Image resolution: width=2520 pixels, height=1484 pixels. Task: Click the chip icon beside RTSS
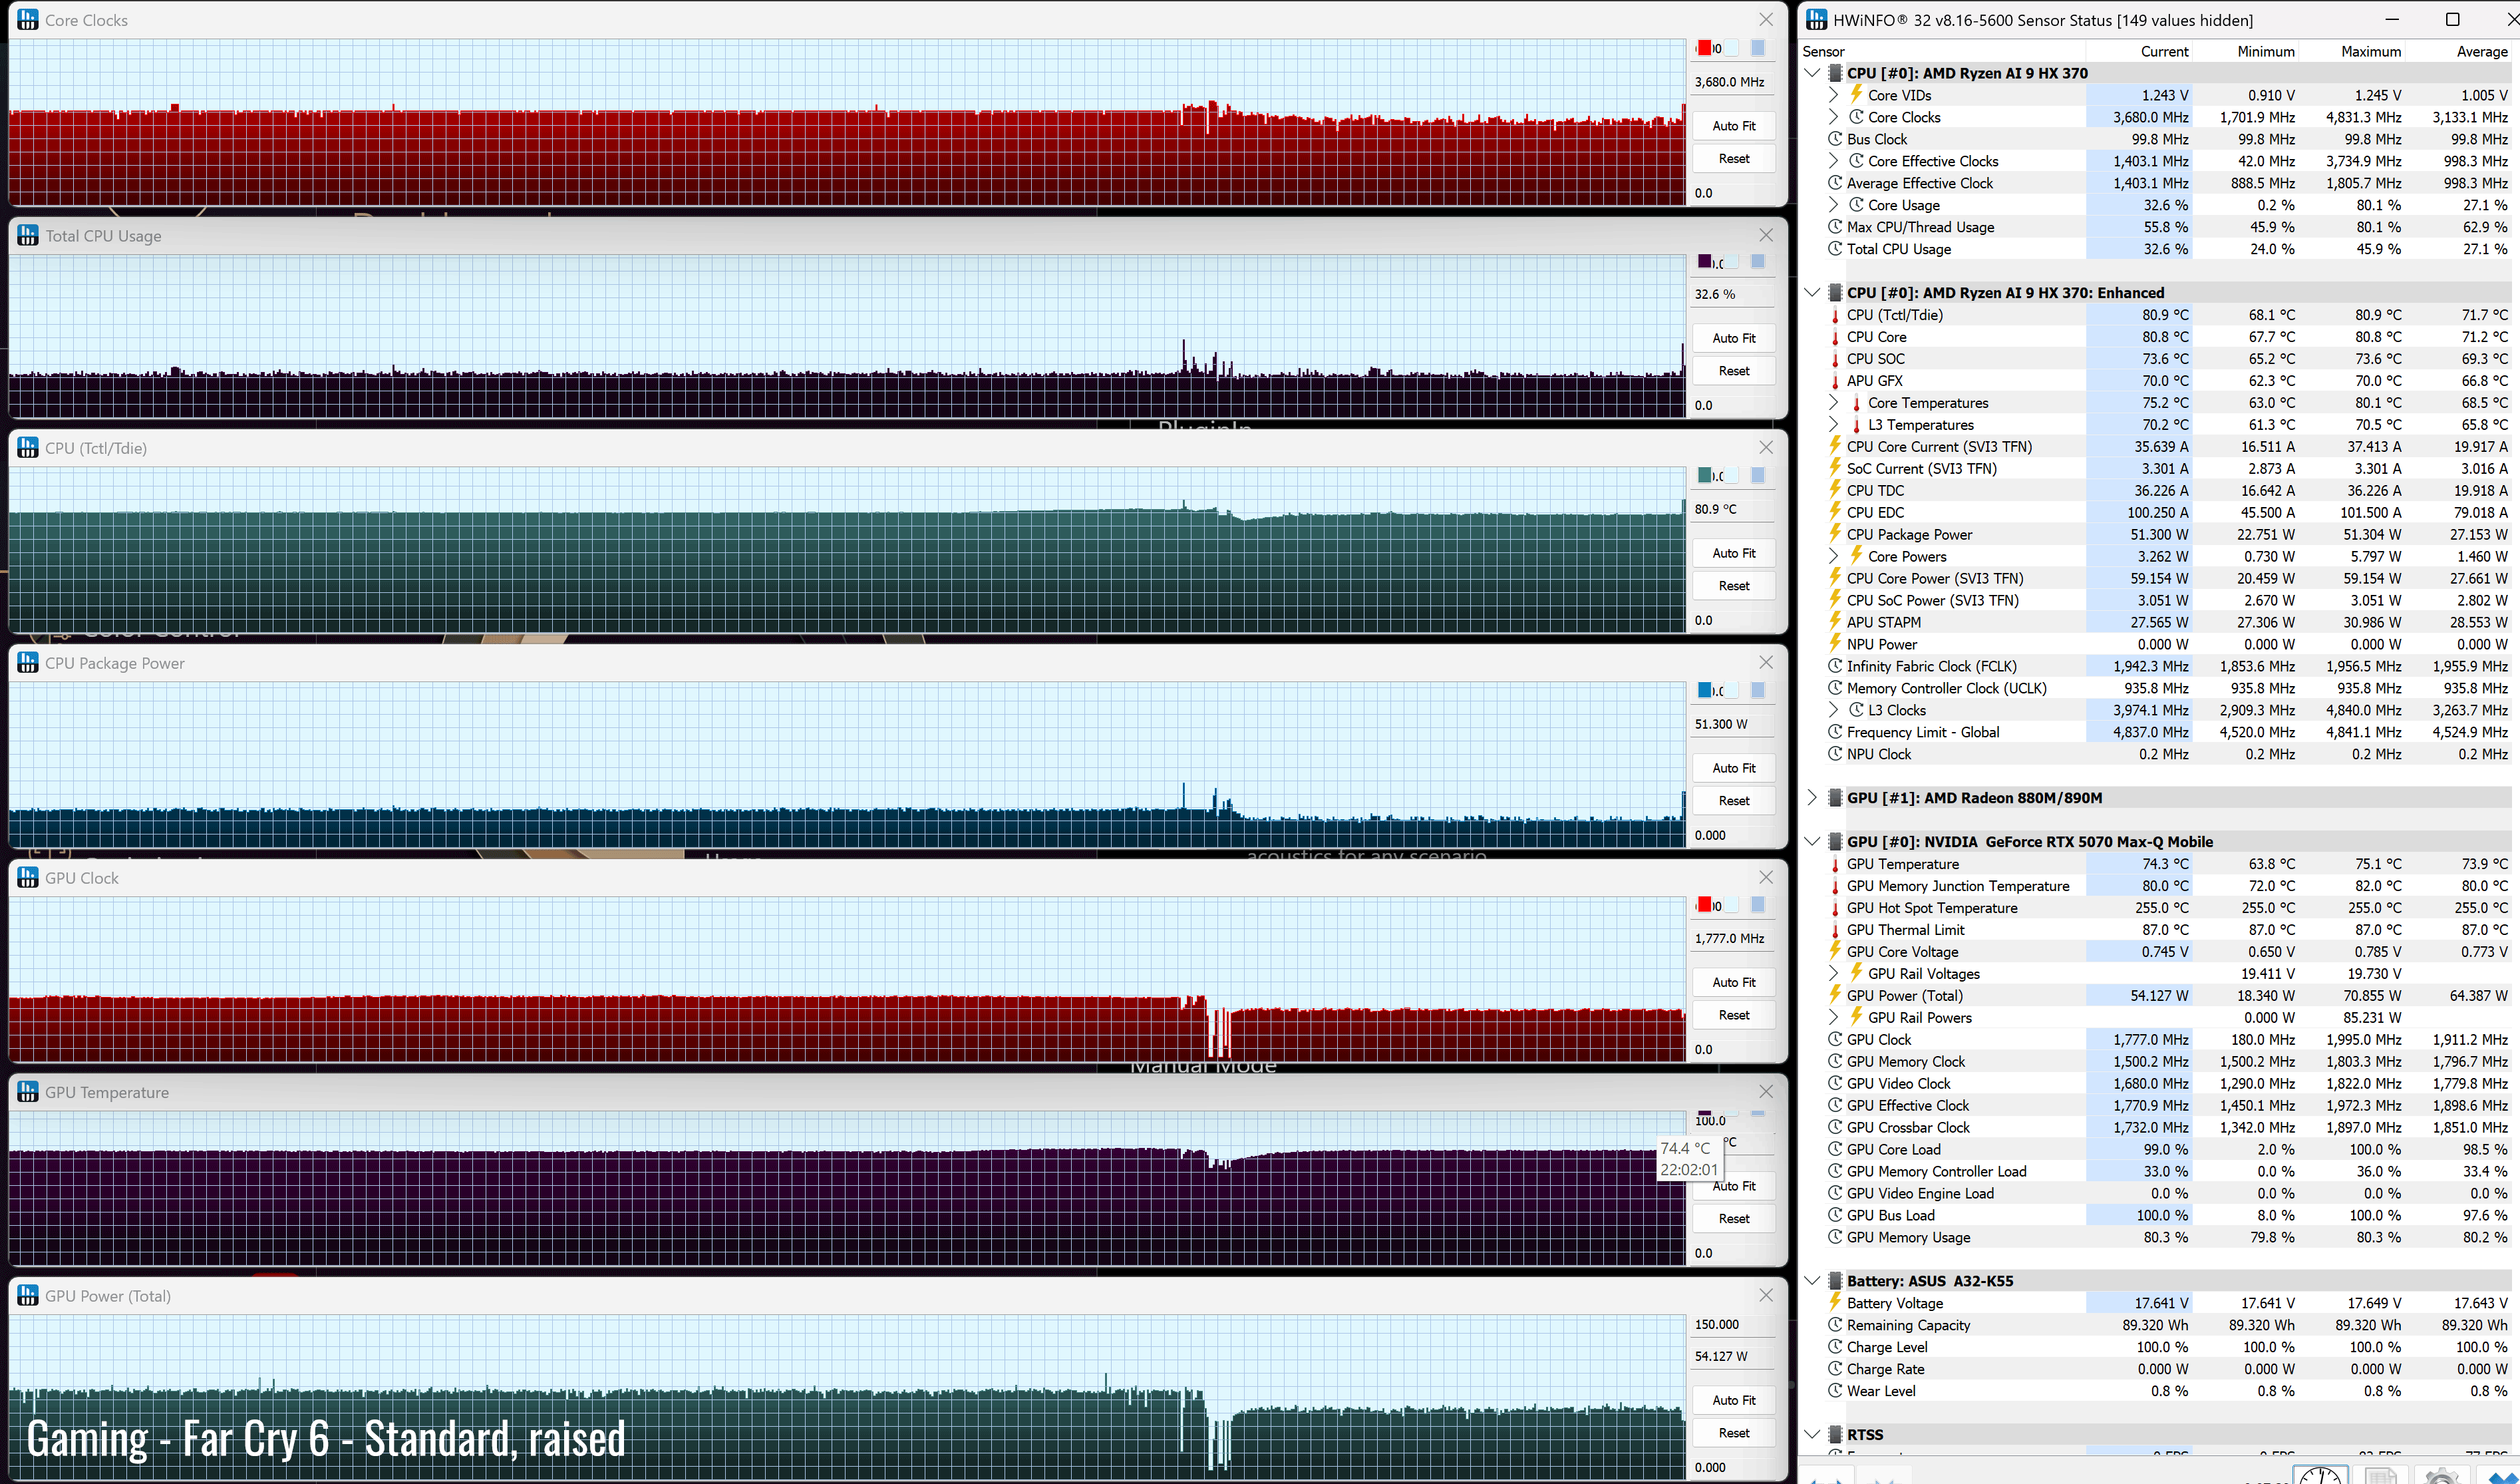(1835, 1435)
